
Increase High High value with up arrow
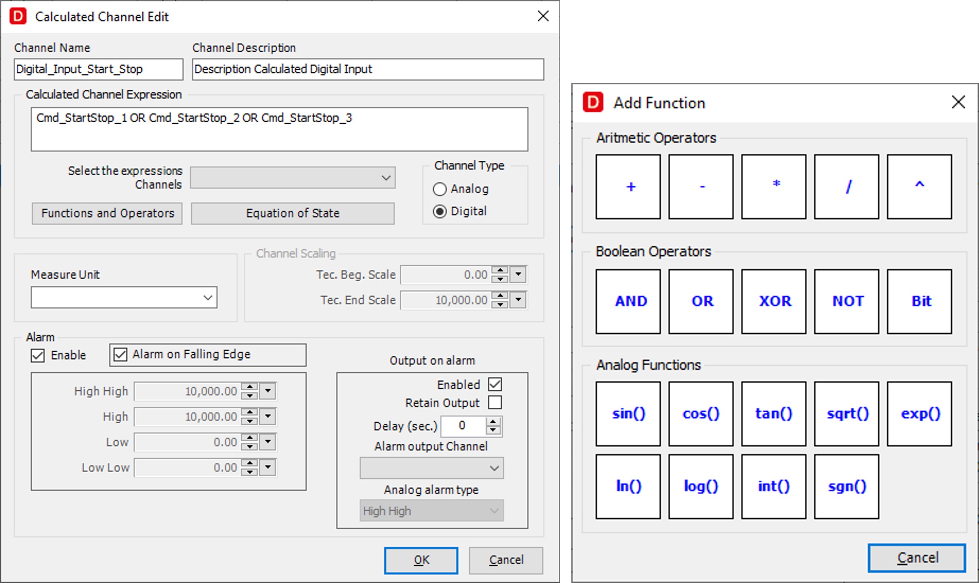coord(249,387)
